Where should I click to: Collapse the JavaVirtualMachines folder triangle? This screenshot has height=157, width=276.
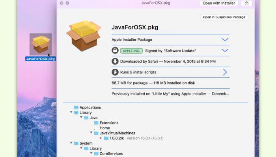pos(91,133)
